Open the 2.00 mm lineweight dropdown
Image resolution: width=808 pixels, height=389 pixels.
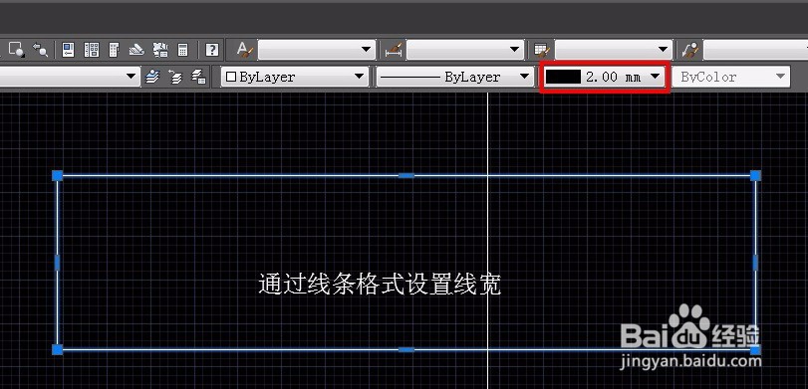(x=605, y=78)
